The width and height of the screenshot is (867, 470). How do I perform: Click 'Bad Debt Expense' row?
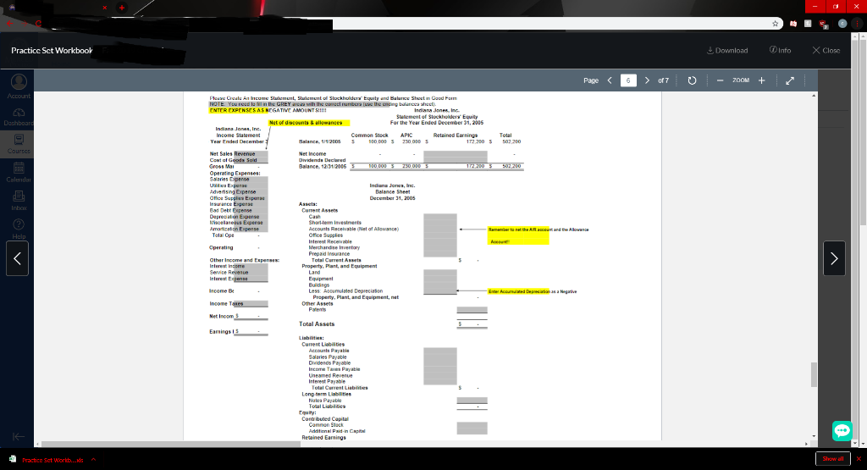238,210
